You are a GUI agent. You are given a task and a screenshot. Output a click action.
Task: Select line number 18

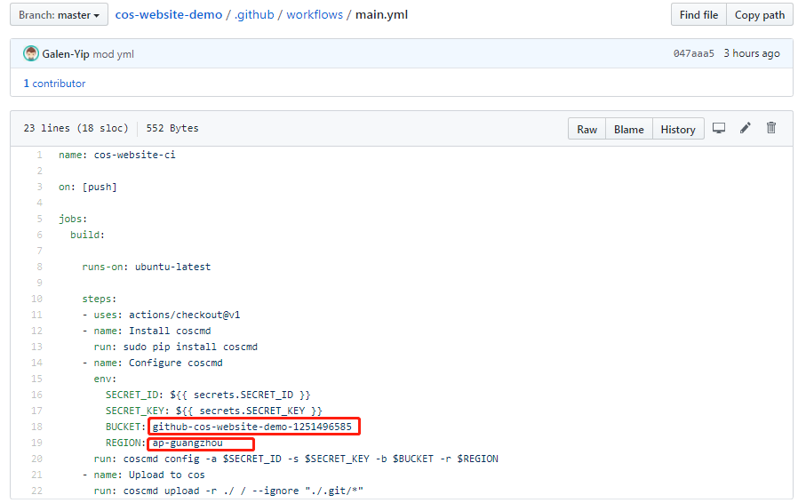point(36,427)
